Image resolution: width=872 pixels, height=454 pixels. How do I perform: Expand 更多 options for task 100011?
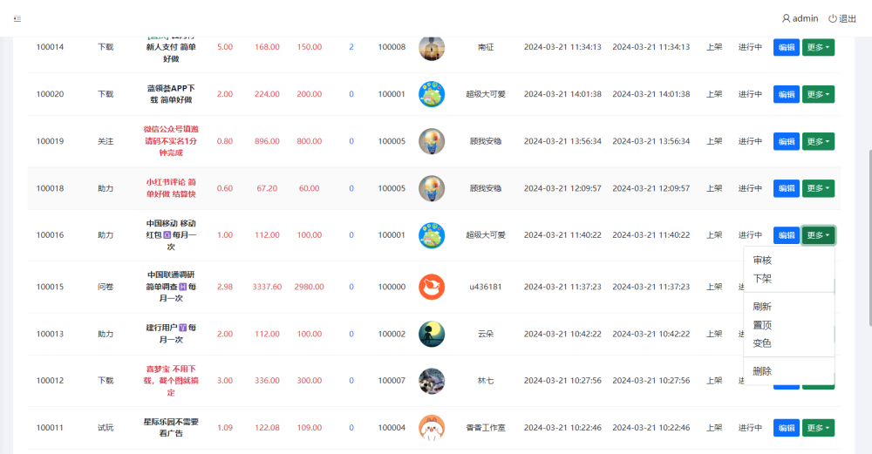(x=818, y=428)
